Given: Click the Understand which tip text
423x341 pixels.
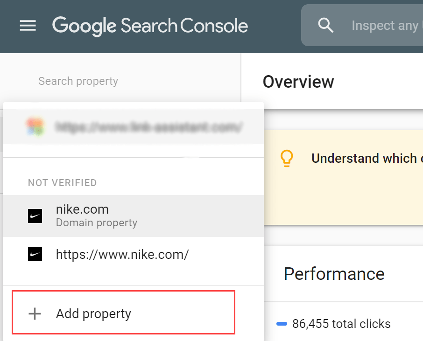Looking at the screenshot, I should (x=367, y=158).
